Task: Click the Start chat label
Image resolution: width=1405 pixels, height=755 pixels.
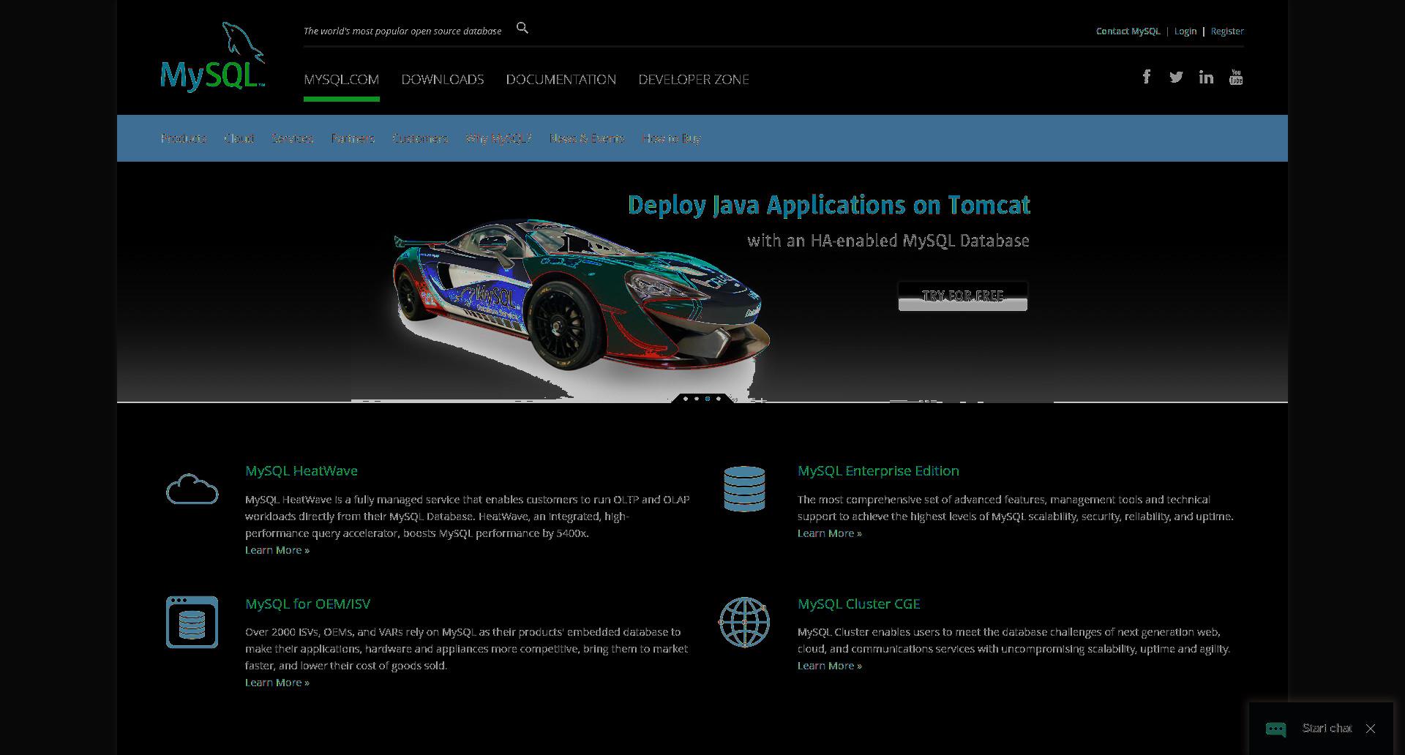Action: pyautogui.click(x=1327, y=728)
